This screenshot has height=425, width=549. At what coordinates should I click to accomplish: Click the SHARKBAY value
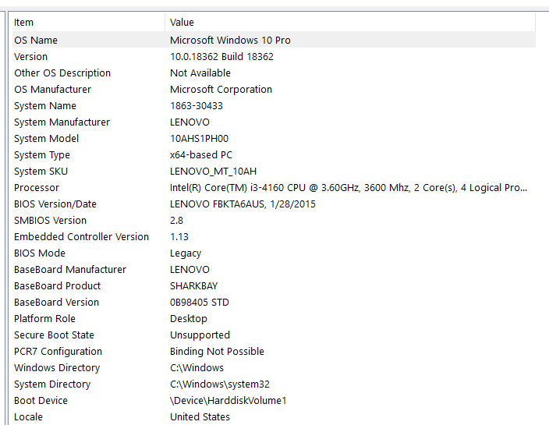point(194,286)
